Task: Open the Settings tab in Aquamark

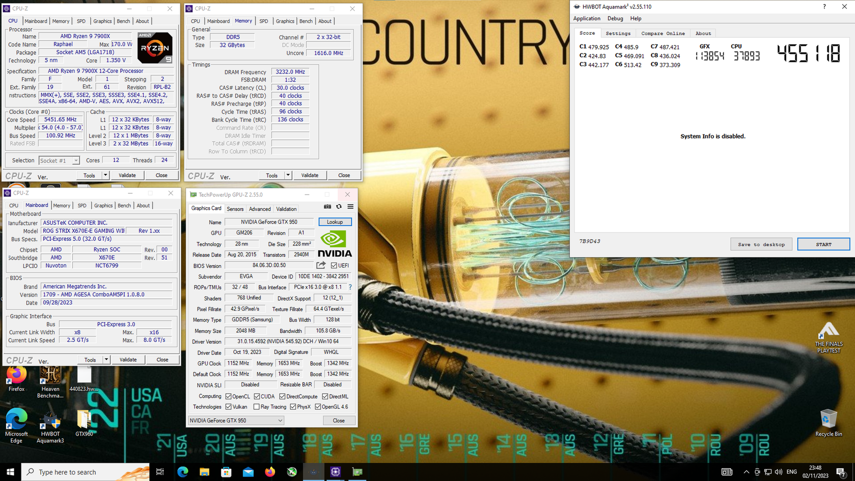Action: [x=618, y=33]
